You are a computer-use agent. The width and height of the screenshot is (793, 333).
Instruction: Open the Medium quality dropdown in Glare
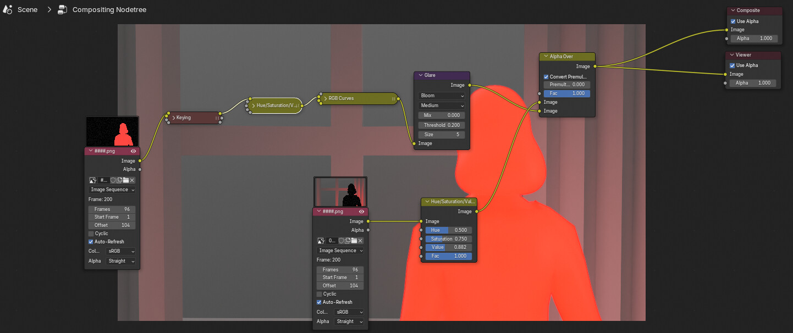pyautogui.click(x=442, y=106)
